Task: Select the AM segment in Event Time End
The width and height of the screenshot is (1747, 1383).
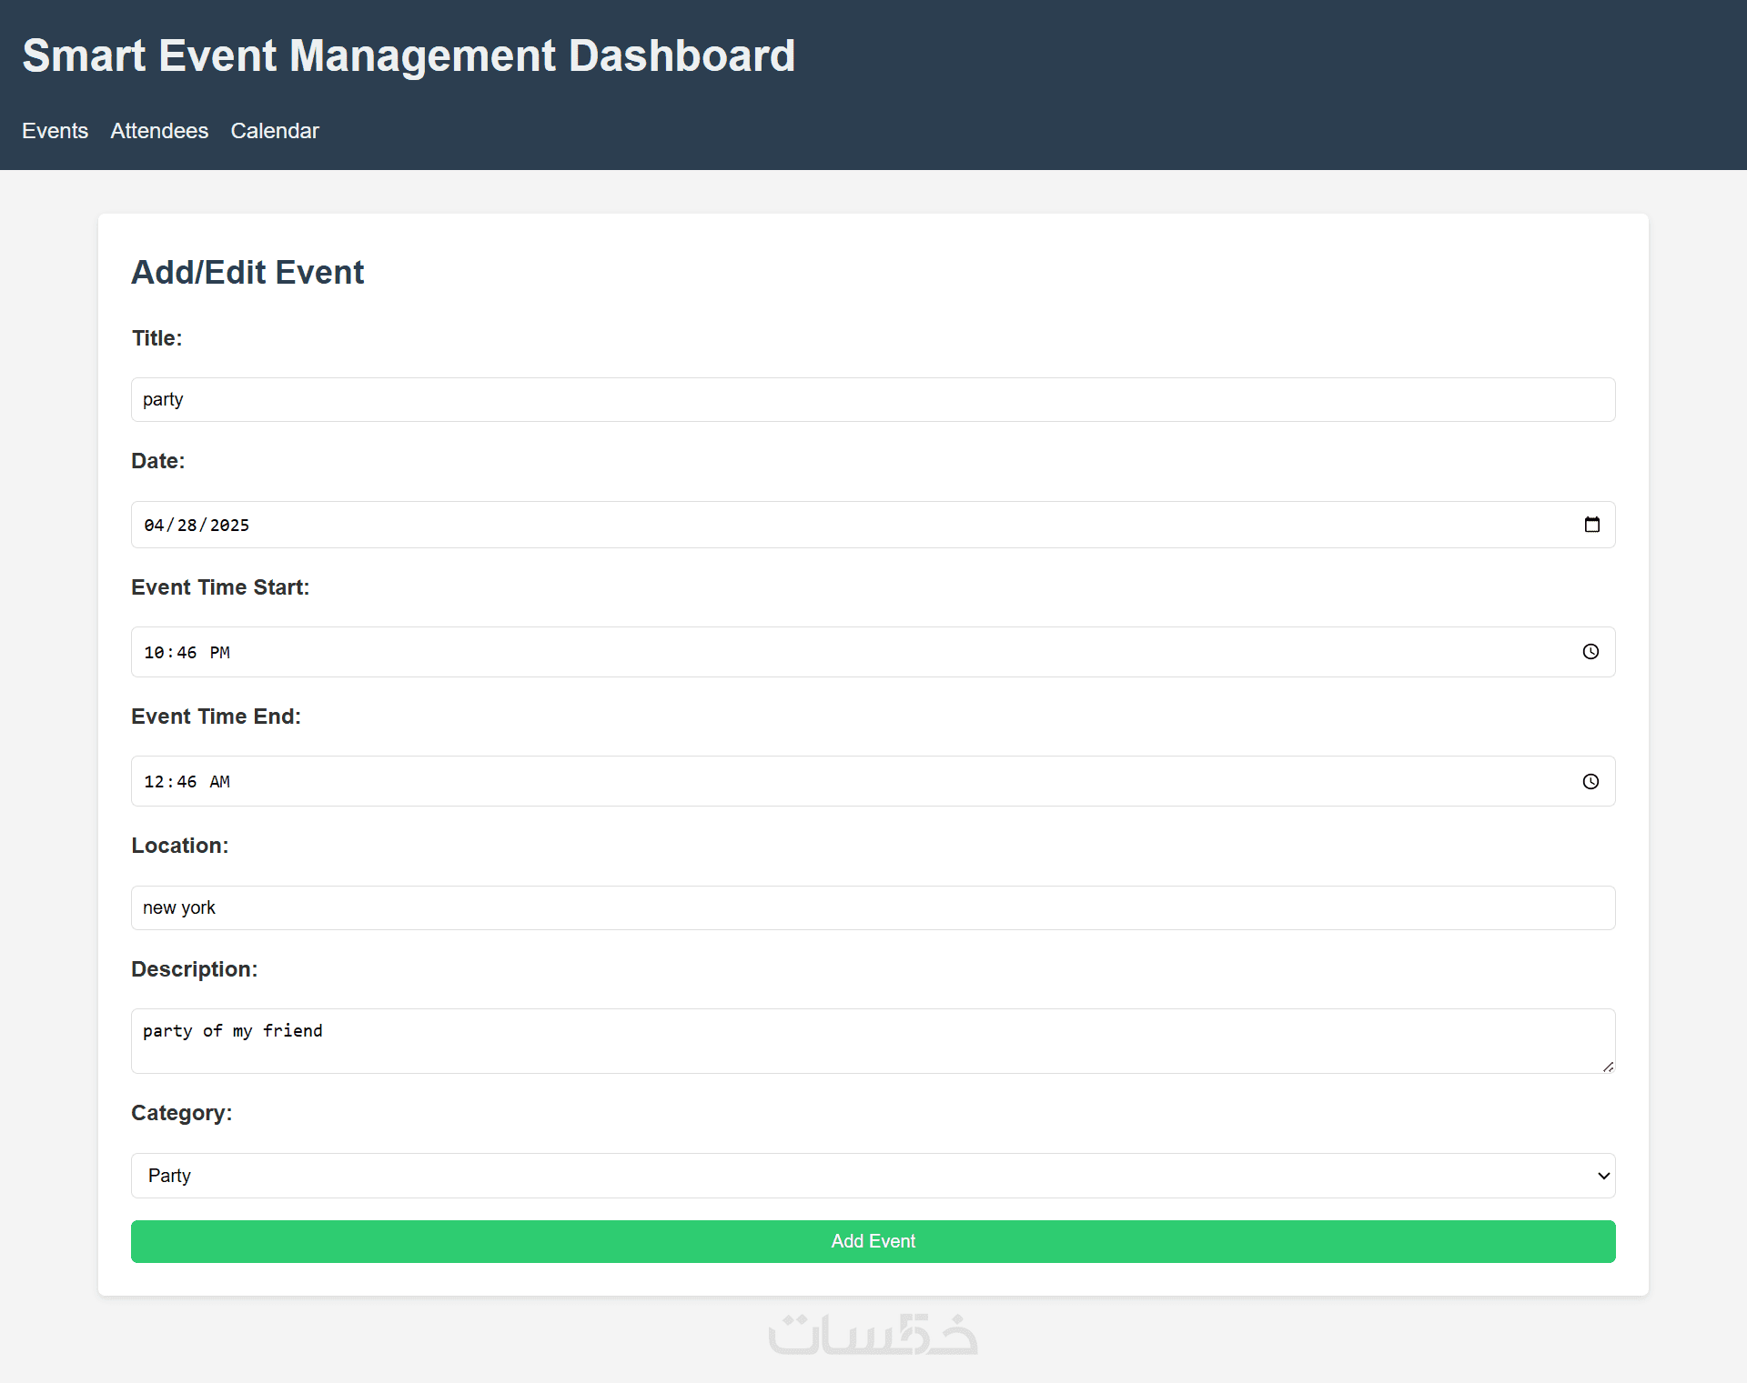Action: [219, 782]
